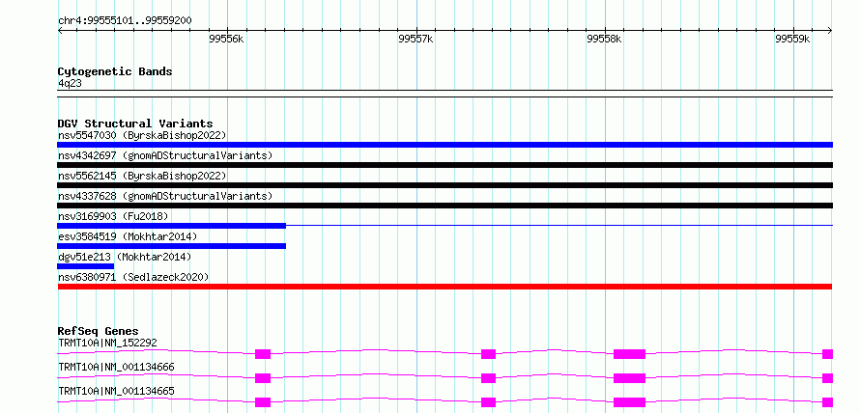Screen dimensions: 860x413
Task: Open variant label dgv51e213 (Mokhtar2014)
Action: (125, 257)
